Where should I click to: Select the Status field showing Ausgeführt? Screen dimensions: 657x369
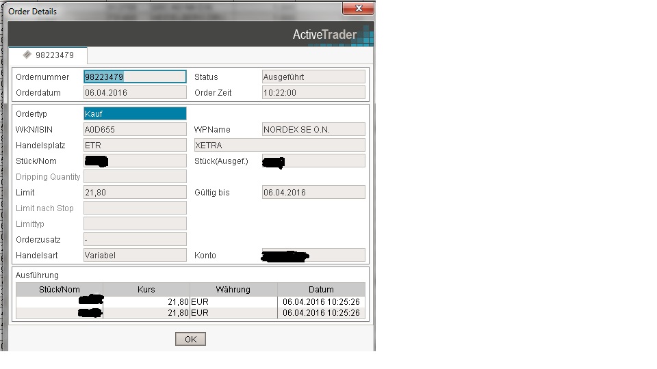click(x=313, y=77)
